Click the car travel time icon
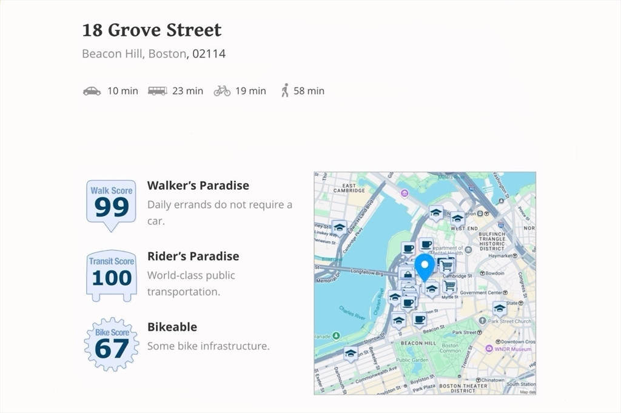The height and width of the screenshot is (413, 621). pos(92,91)
